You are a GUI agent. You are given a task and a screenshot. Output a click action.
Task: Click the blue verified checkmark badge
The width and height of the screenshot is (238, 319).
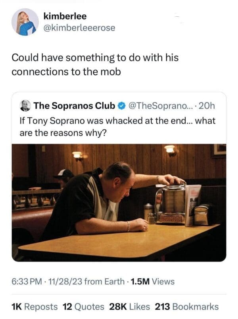pos(121,106)
